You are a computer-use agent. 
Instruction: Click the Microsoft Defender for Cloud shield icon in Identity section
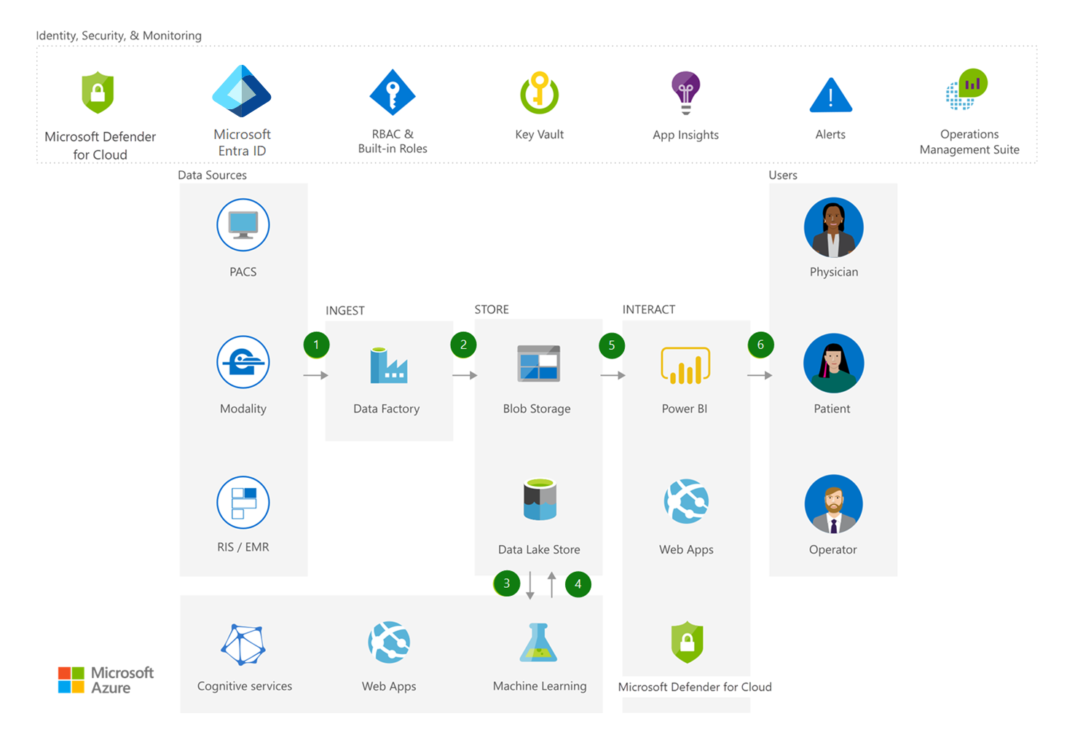[98, 93]
